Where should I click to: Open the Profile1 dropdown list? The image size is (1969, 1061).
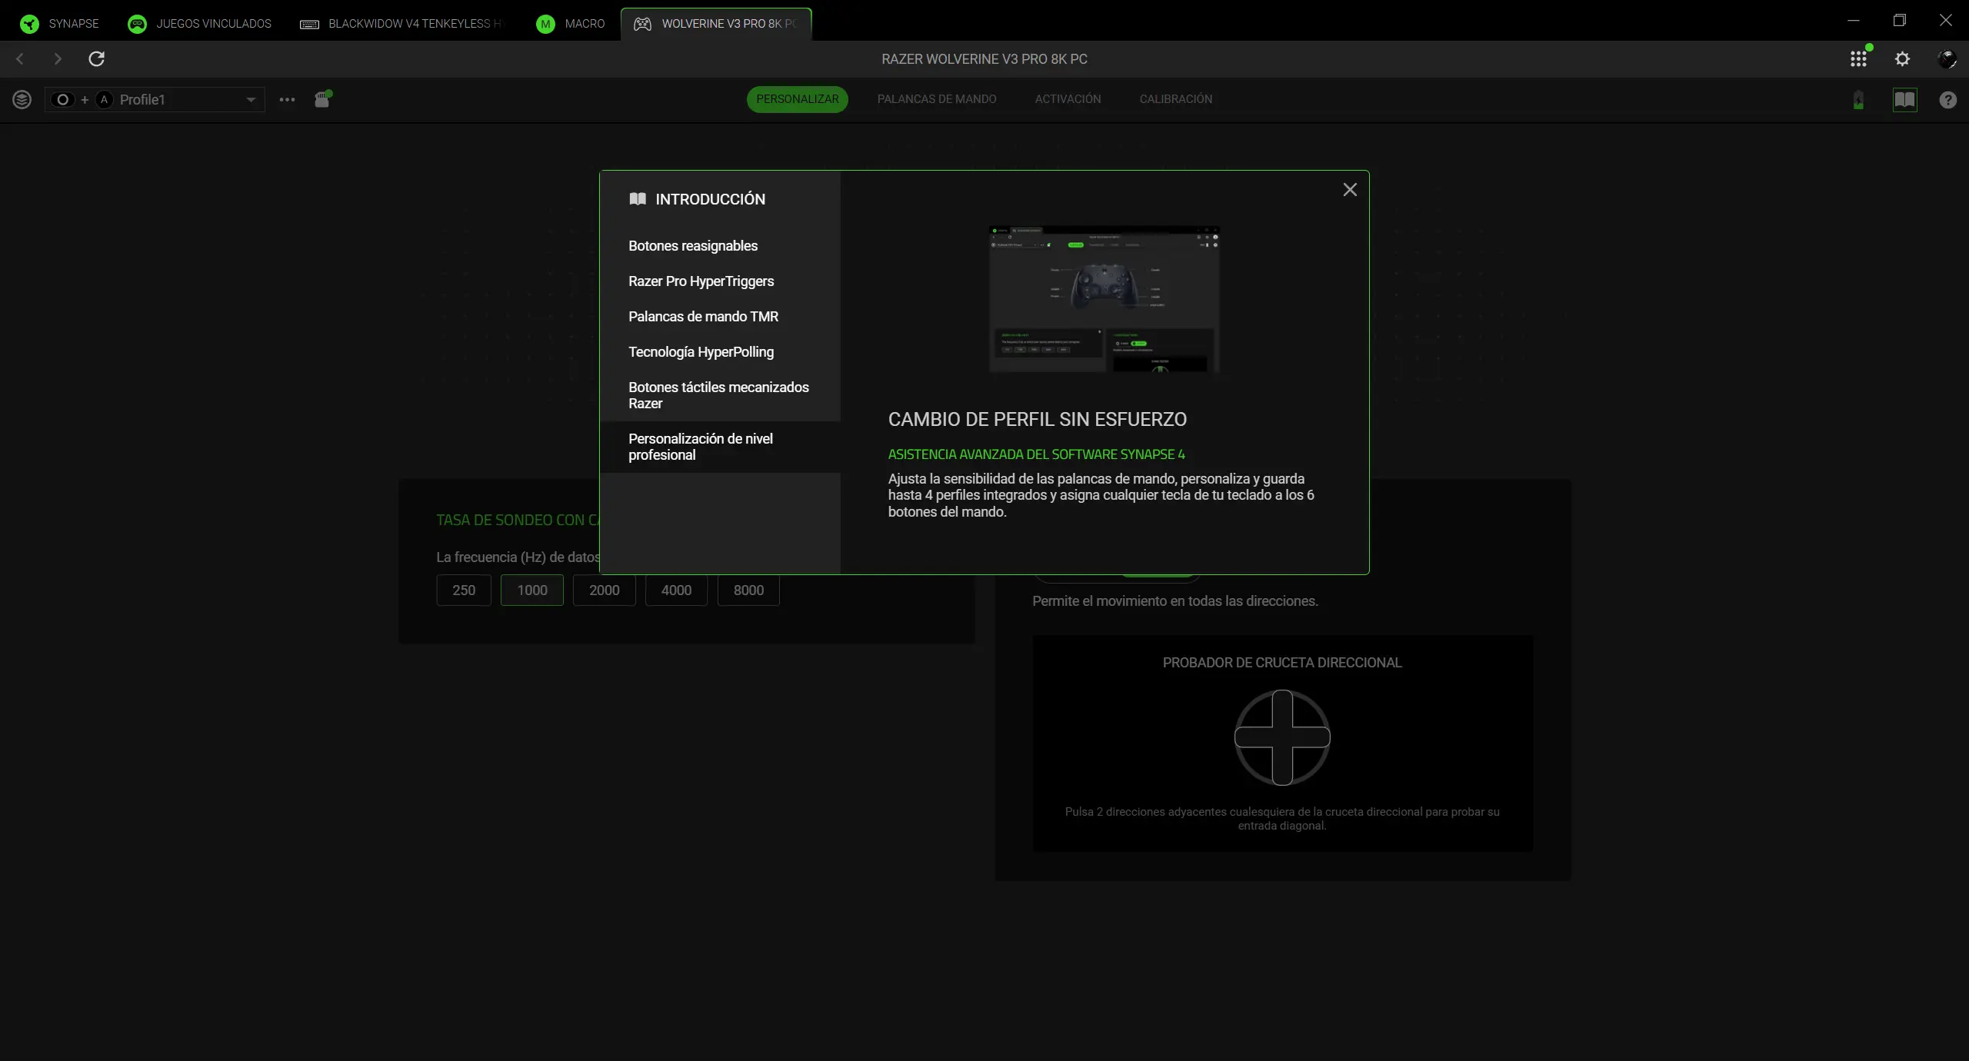(x=251, y=99)
